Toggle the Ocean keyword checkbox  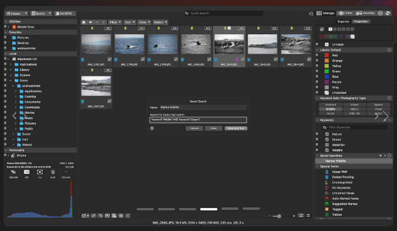[327, 140]
